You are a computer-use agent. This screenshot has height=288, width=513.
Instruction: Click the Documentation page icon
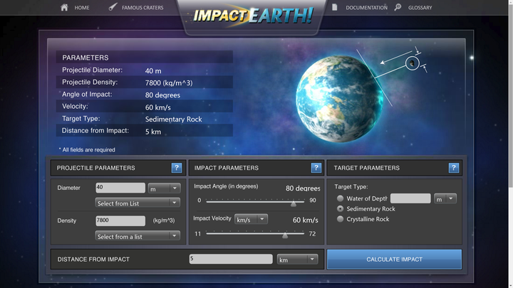coord(334,7)
